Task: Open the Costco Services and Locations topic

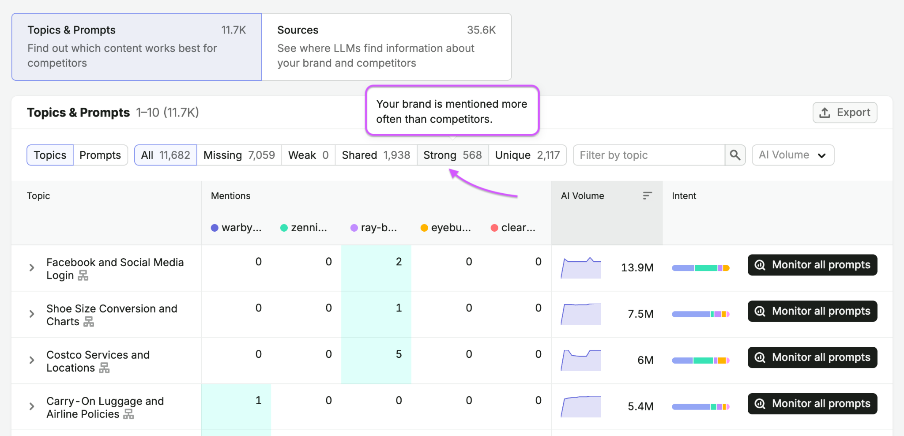Action: coord(98,361)
